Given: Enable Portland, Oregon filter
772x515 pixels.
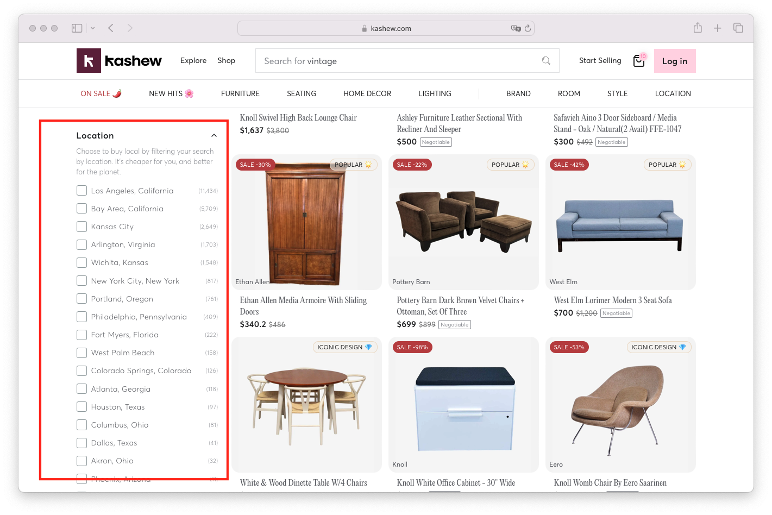Looking at the screenshot, I should pyautogui.click(x=82, y=299).
